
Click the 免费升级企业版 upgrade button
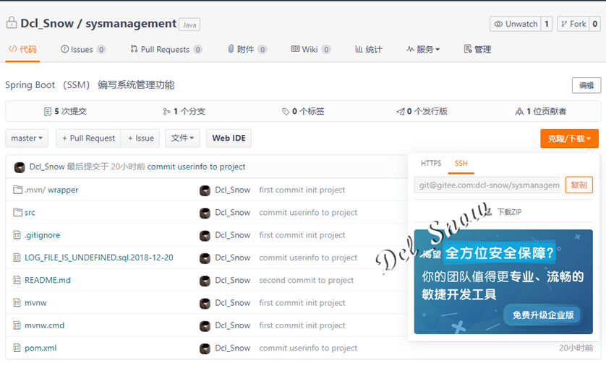pyautogui.click(x=543, y=315)
